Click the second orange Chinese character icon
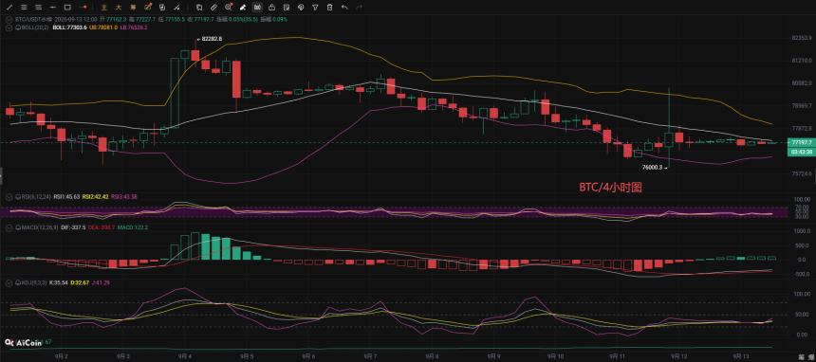The image size is (816, 362). point(119,8)
